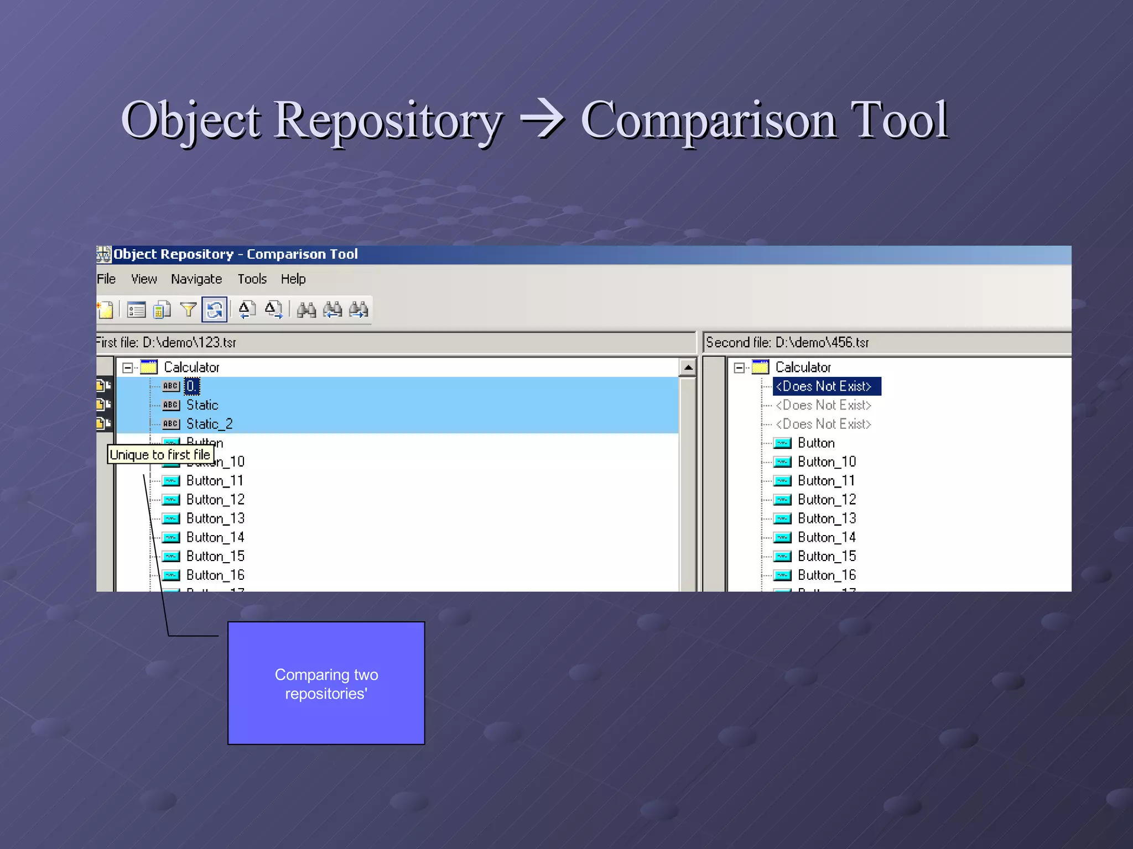Toggle the Synchronized Nodes icon

215,310
